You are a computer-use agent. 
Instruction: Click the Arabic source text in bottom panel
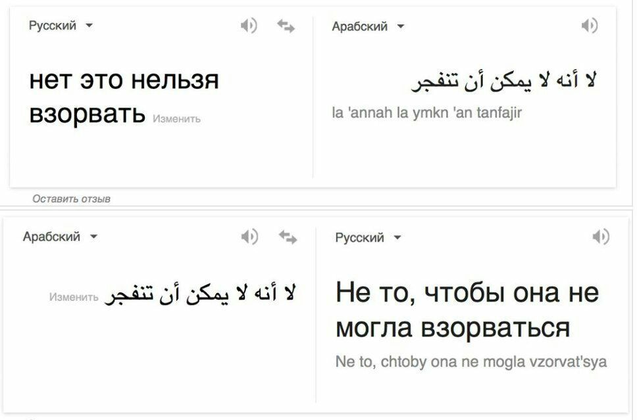point(201,294)
